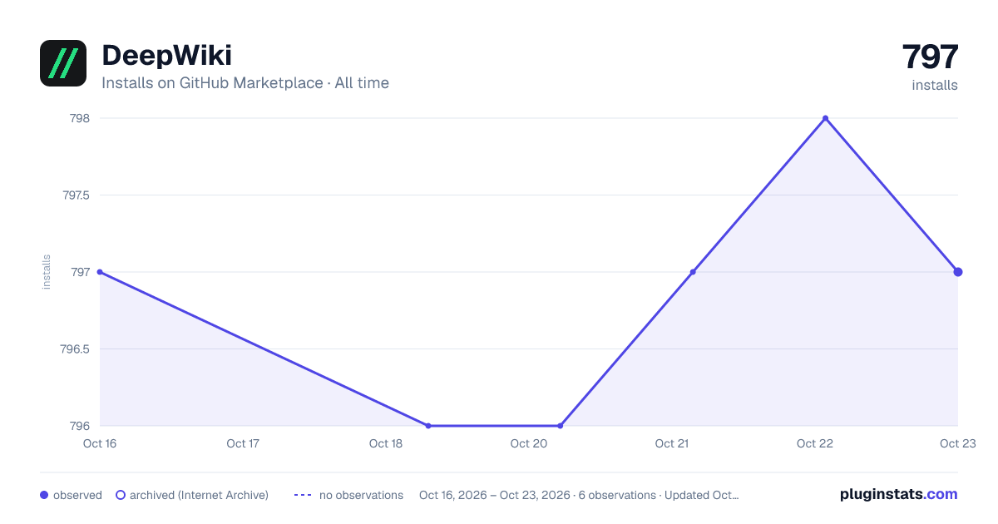
Task: Click the 797 y-axis label
Action: click(x=80, y=272)
